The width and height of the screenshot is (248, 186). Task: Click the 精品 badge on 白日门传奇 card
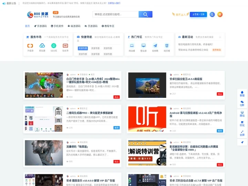[116, 97]
